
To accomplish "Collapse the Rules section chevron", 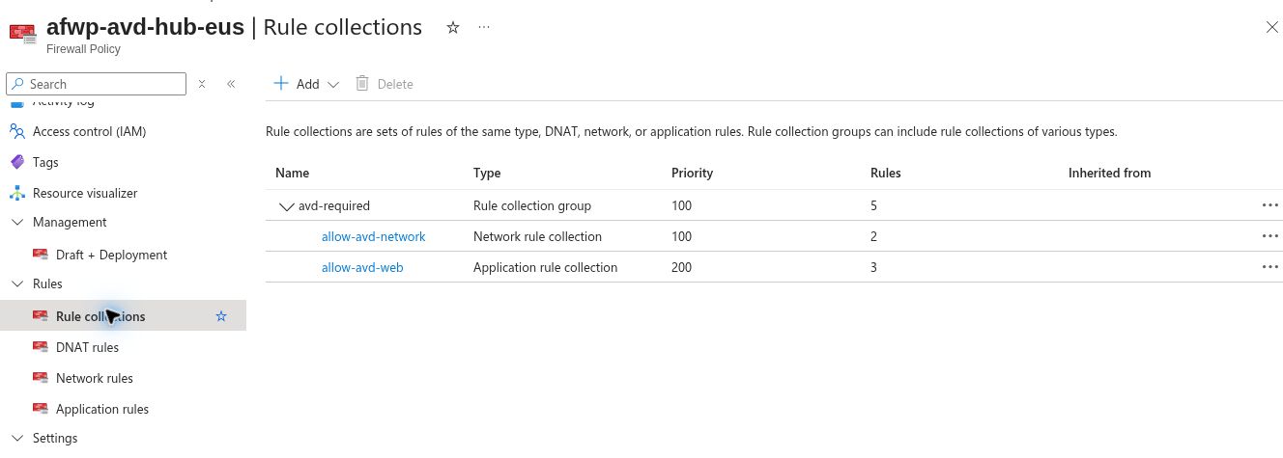I will pyautogui.click(x=17, y=283).
